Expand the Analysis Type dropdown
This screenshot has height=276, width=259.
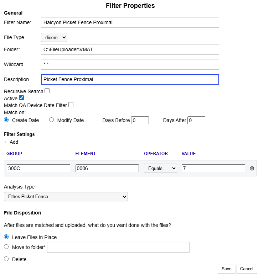click(66, 196)
